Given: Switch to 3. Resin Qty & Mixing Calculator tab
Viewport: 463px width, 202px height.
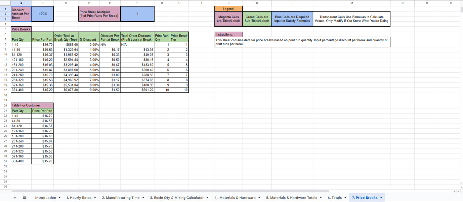Looking at the screenshot, I should click(x=177, y=198).
